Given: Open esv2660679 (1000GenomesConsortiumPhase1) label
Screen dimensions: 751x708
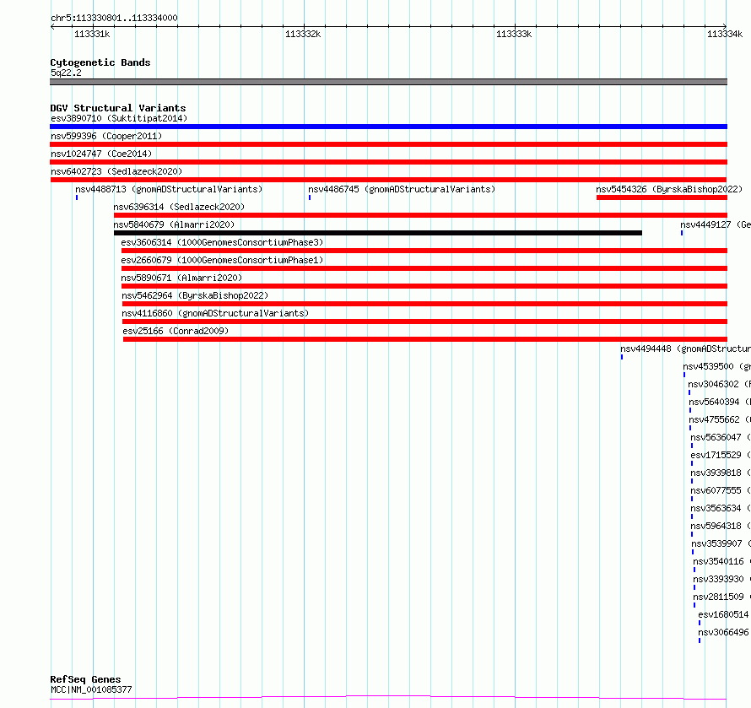Looking at the screenshot, I should tap(222, 260).
